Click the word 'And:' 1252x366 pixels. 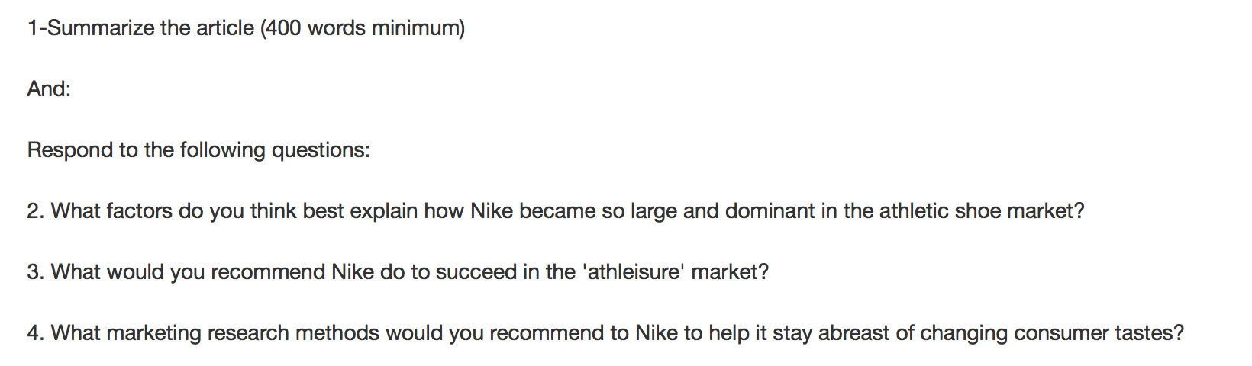(x=49, y=89)
